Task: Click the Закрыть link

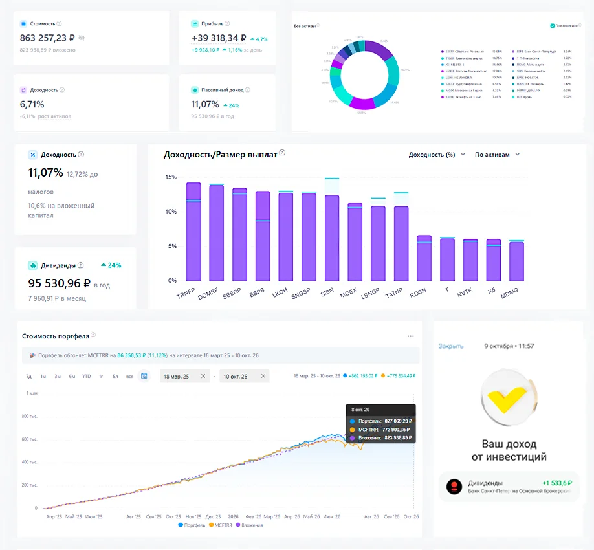Action: pos(451,346)
